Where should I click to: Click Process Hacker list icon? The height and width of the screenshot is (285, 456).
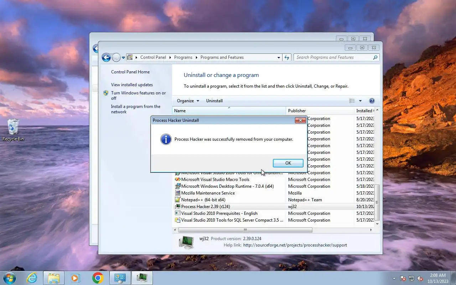tap(177, 207)
